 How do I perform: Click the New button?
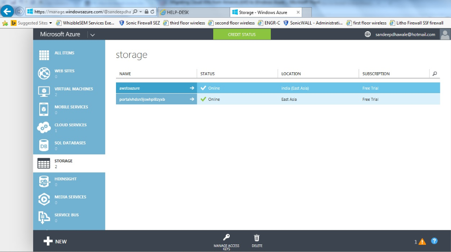pos(55,241)
